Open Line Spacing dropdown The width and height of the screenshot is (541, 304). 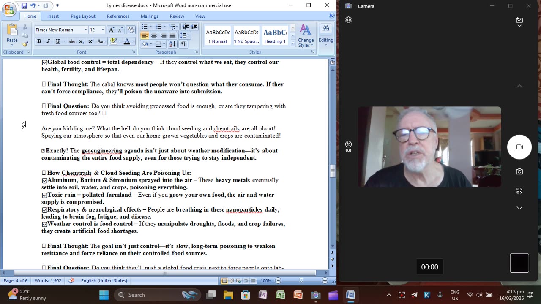pyautogui.click(x=184, y=35)
